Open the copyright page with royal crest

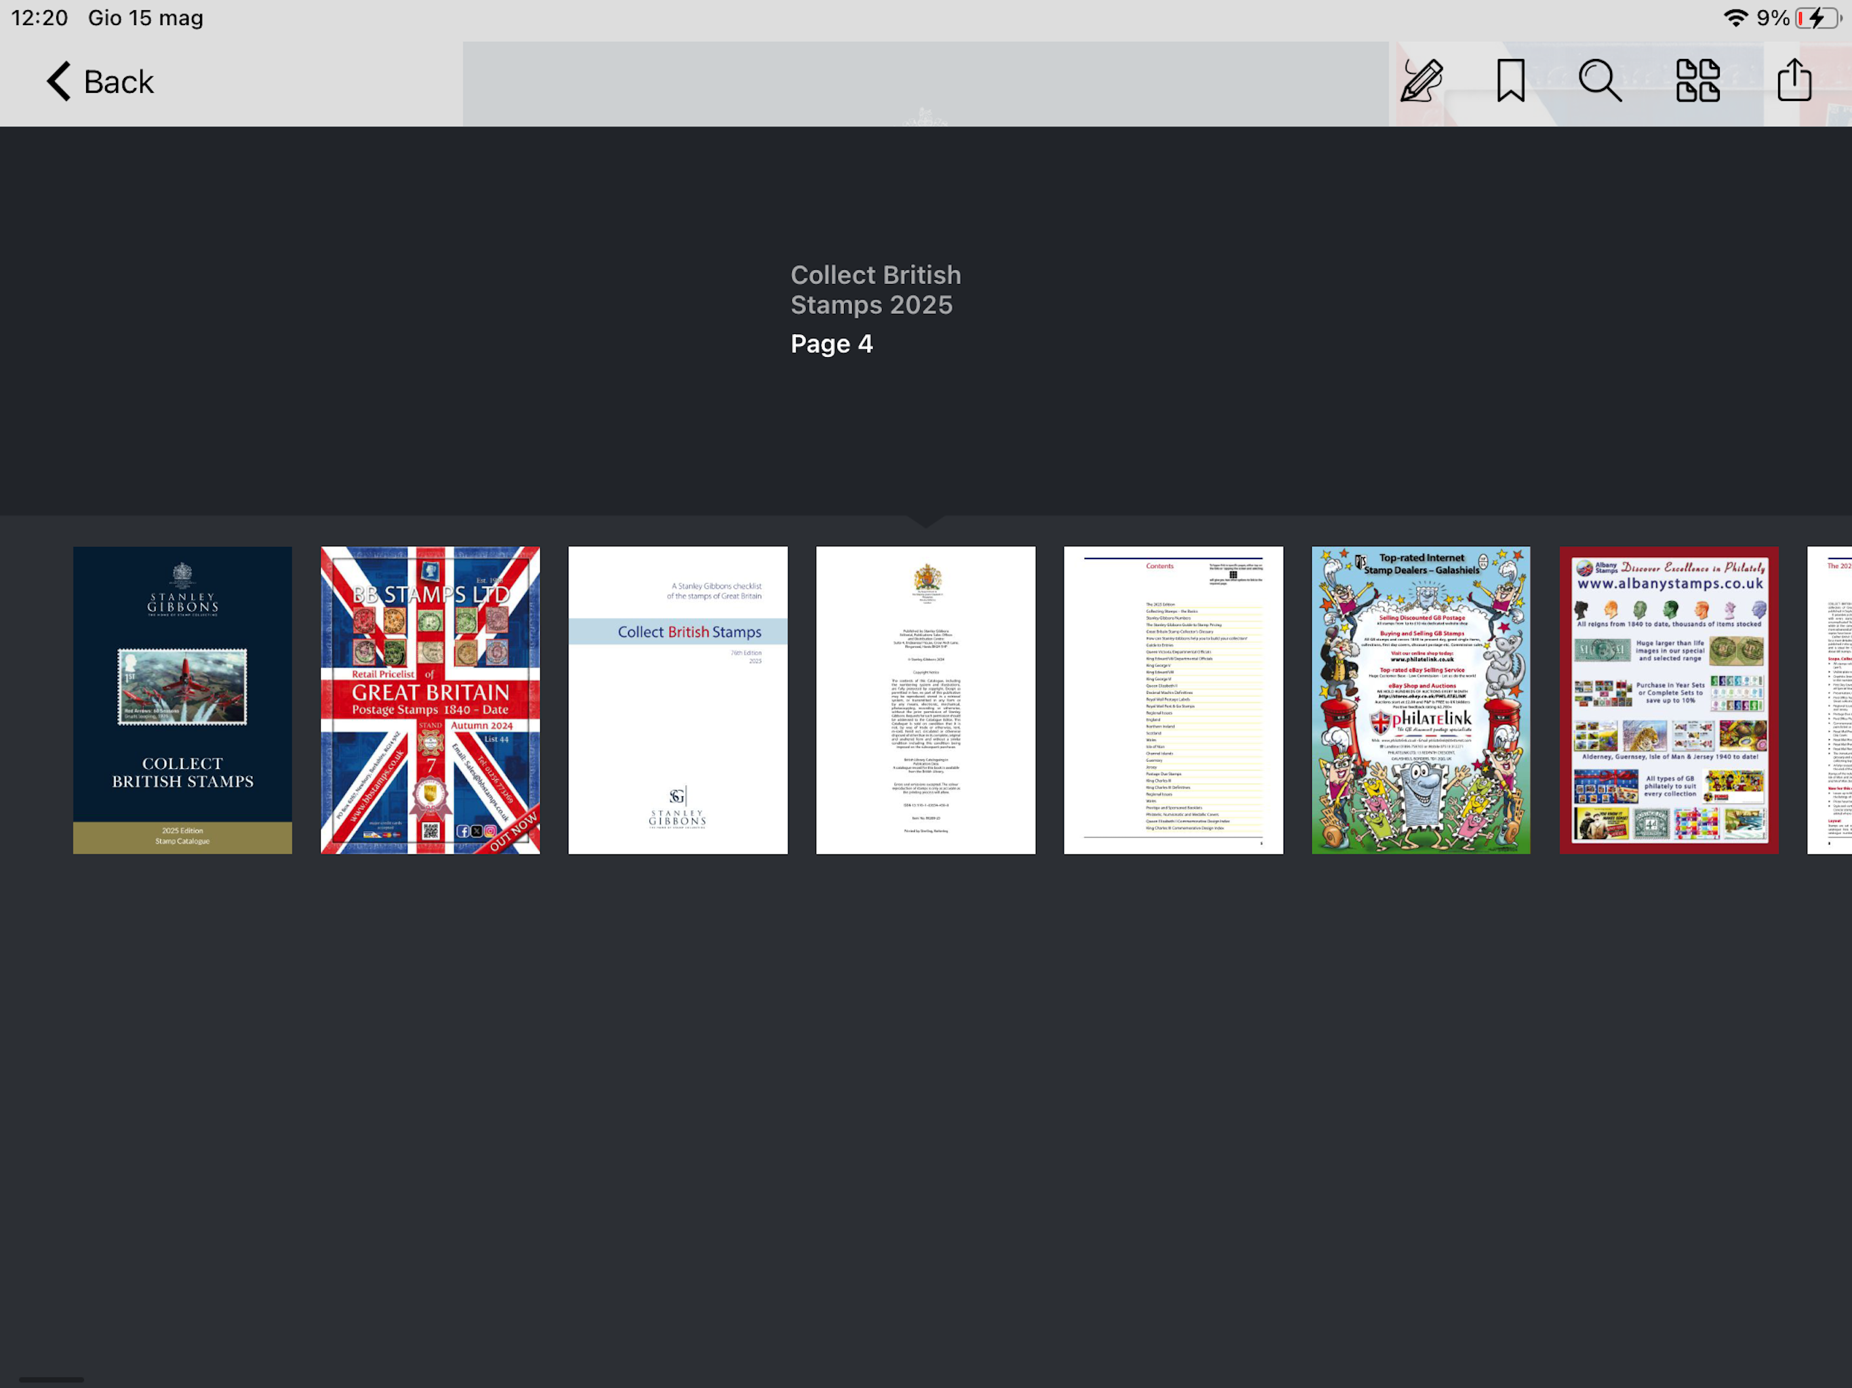pos(925,700)
